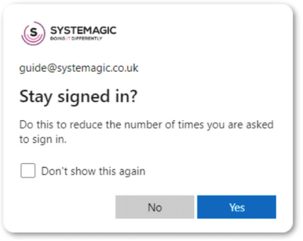
Task: Click the Don't show this again label
Action: pyautogui.click(x=94, y=172)
